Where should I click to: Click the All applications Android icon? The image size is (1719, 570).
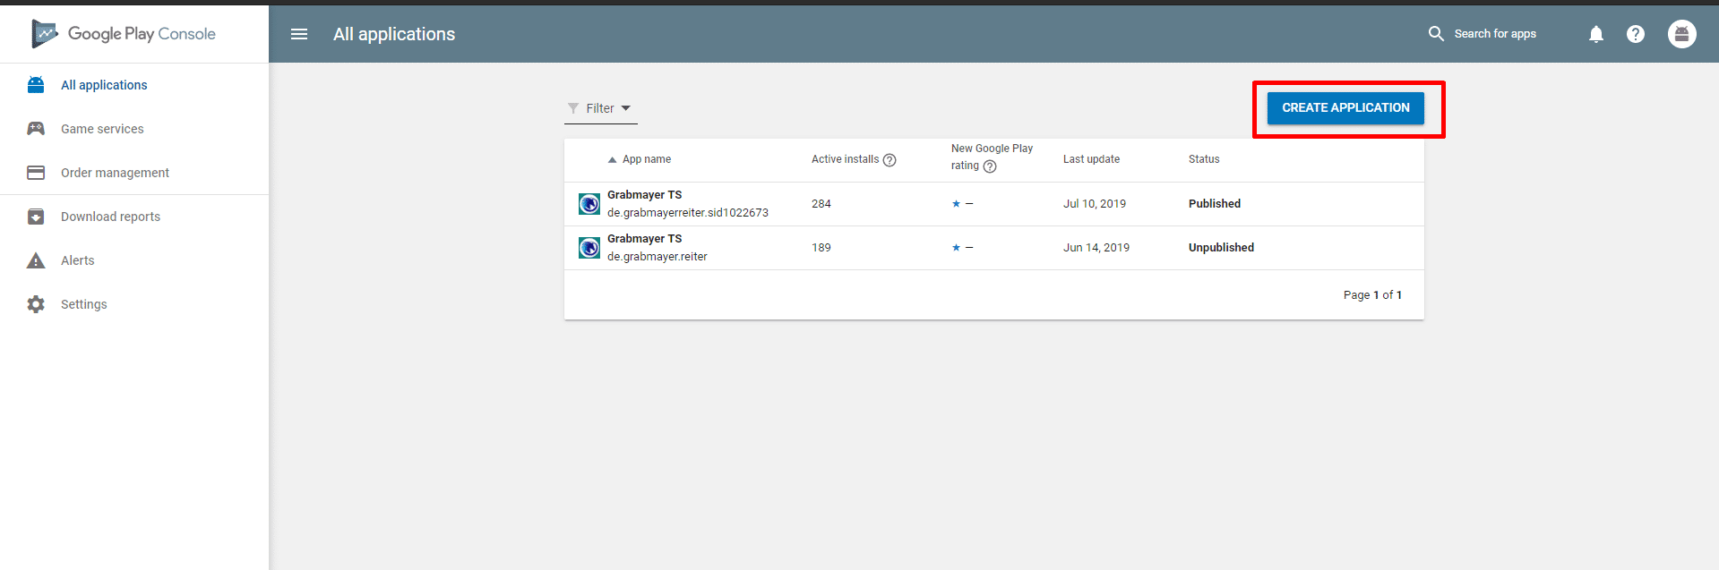36,85
